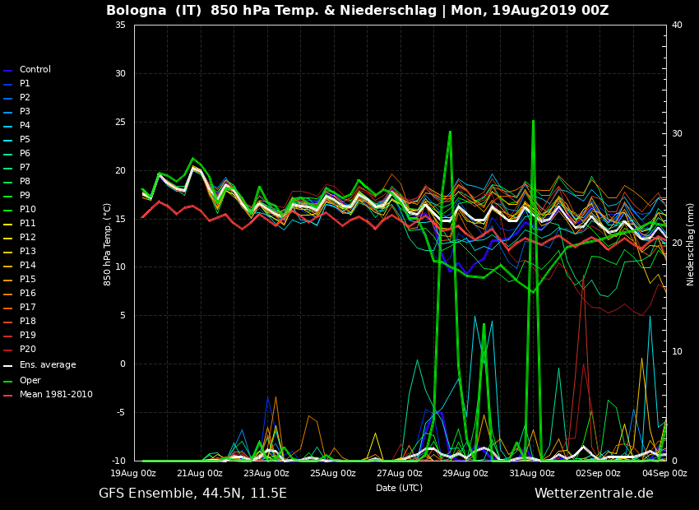Click the 850 hPa Temp. axis title
699x510 pixels.
click(108, 243)
